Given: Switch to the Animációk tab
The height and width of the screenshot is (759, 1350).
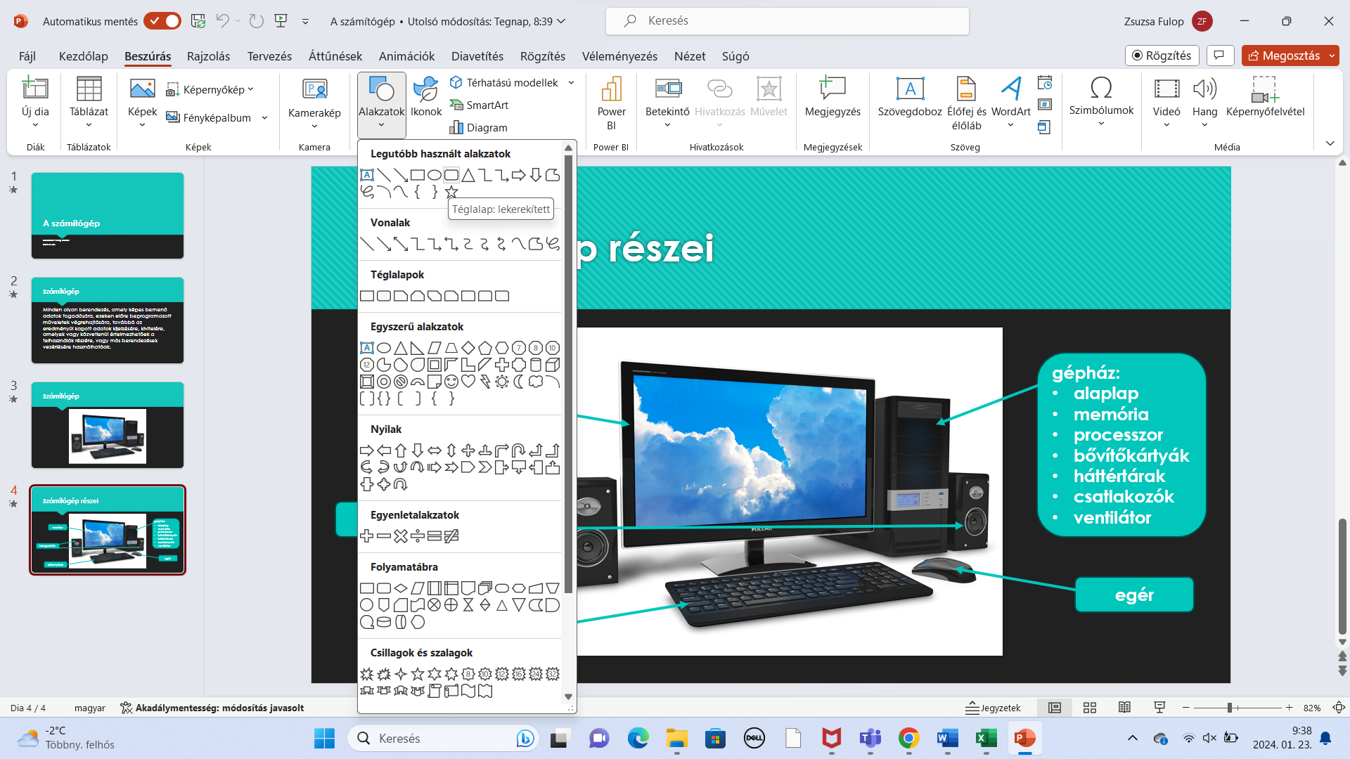Looking at the screenshot, I should click(406, 56).
